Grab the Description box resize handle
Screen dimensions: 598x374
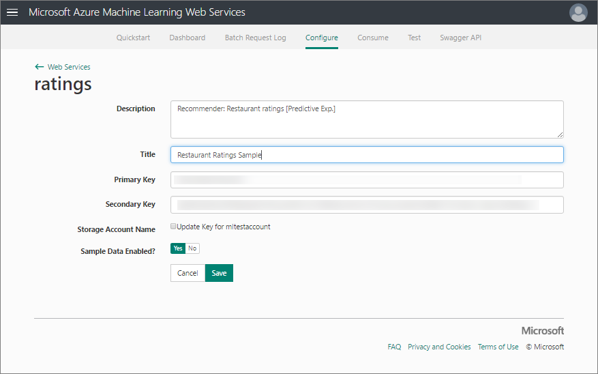click(x=560, y=134)
